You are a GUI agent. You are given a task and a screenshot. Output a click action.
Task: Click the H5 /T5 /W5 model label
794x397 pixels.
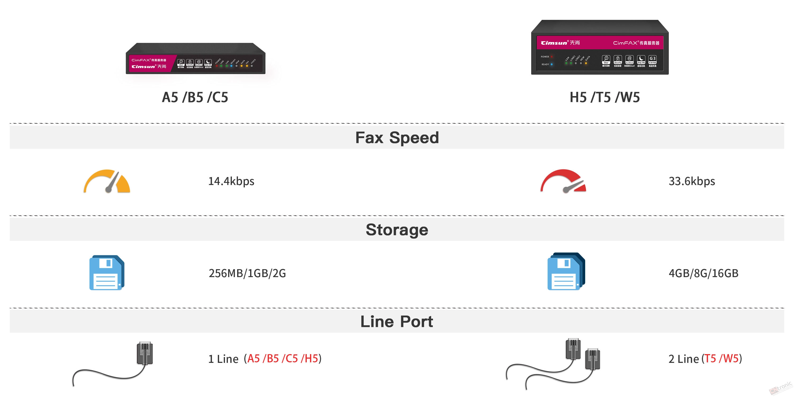click(x=604, y=97)
